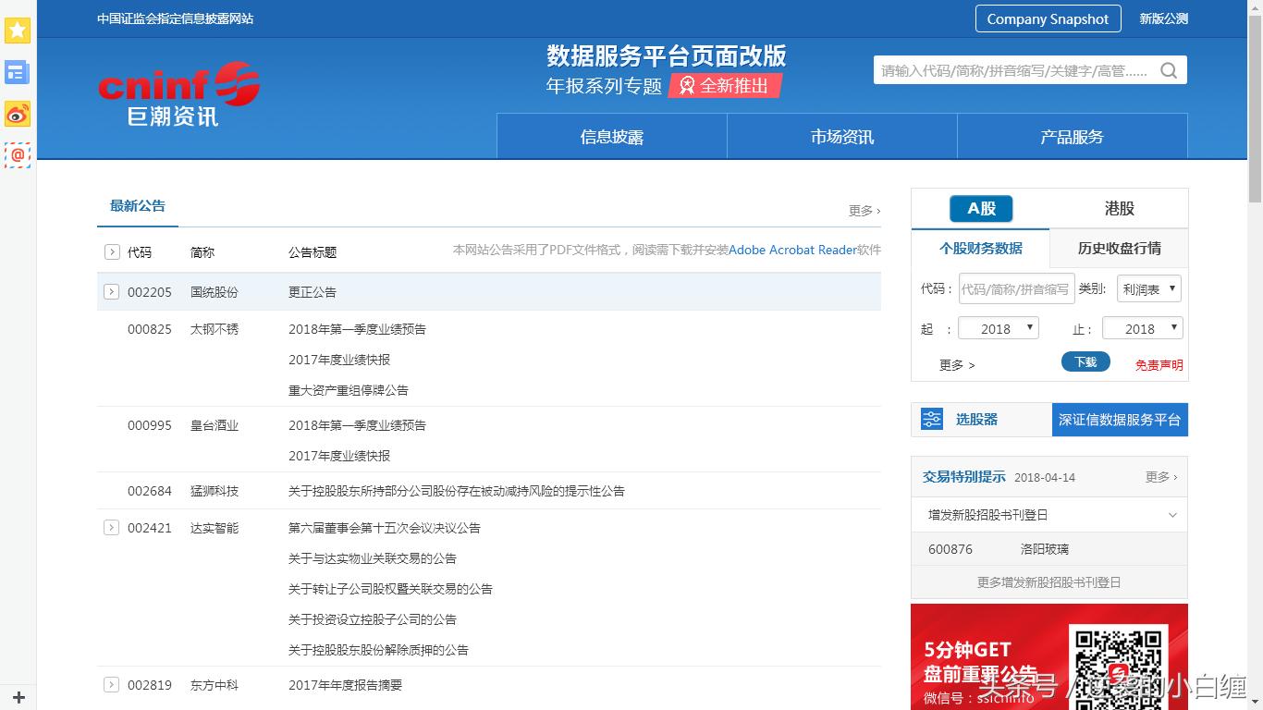
Task: Click the yellow star favorites icon in sidebar
Action: coord(17,31)
